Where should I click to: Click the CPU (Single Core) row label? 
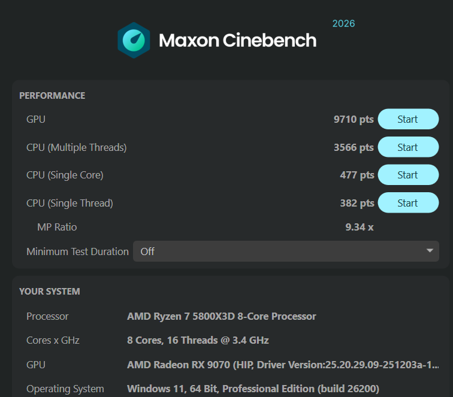coord(65,175)
